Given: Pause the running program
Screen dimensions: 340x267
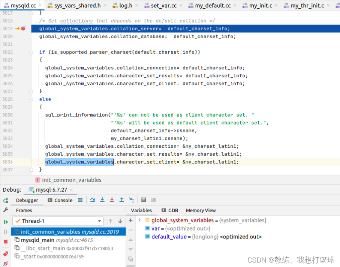Looking at the screenshot, I should coord(5,231).
